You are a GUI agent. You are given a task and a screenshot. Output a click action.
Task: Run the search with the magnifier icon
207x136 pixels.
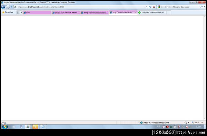[x=201, y=7]
